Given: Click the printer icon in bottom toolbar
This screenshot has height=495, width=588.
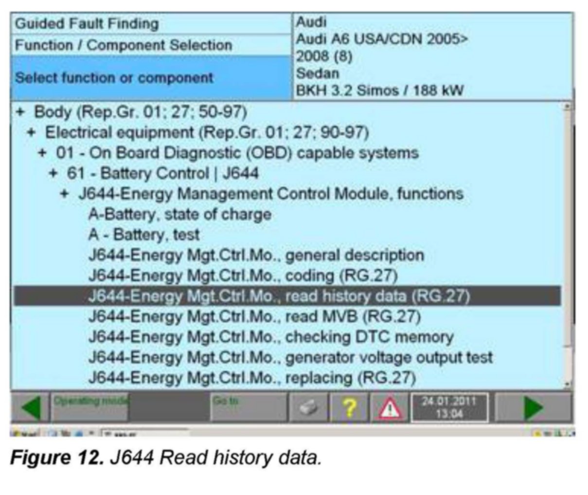Looking at the screenshot, I should (309, 407).
